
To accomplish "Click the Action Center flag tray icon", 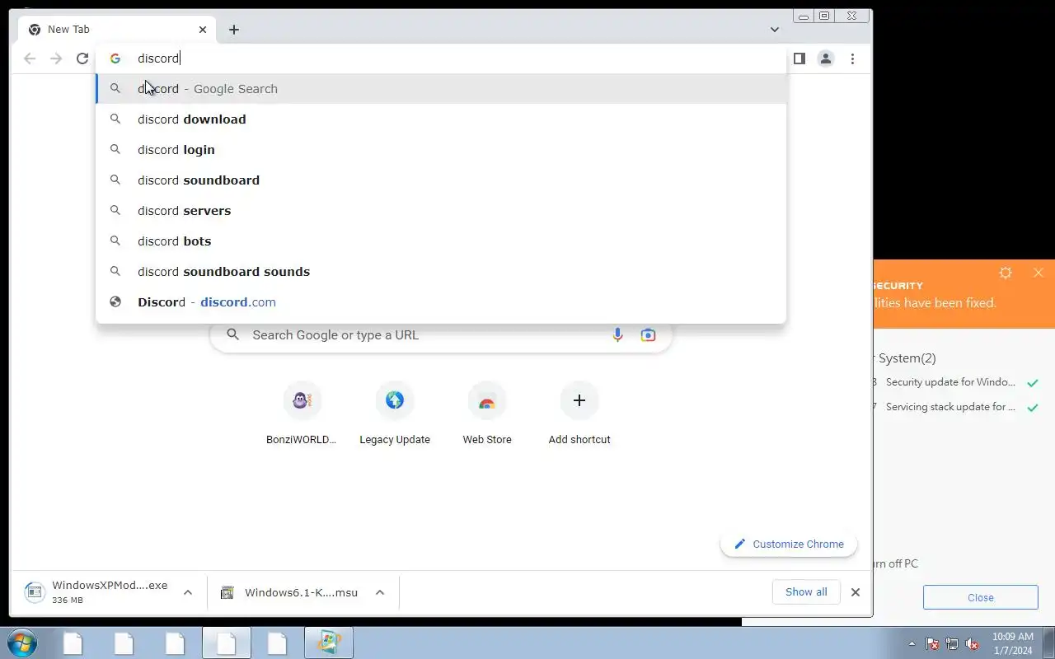I will point(932,643).
